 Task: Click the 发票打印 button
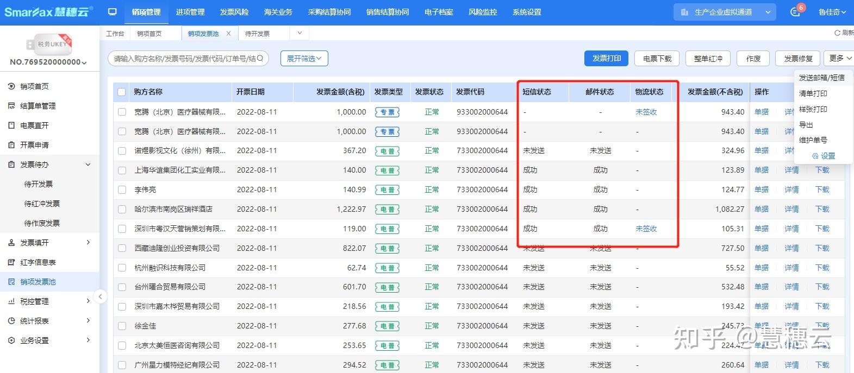[607, 59]
